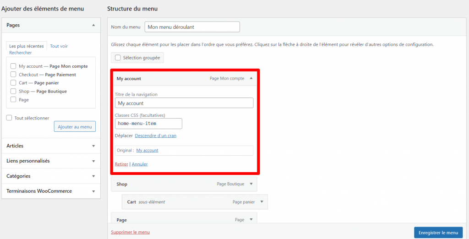This screenshot has width=469, height=239.
Task: Click Enregistrer le menu button
Action: pos(439,232)
